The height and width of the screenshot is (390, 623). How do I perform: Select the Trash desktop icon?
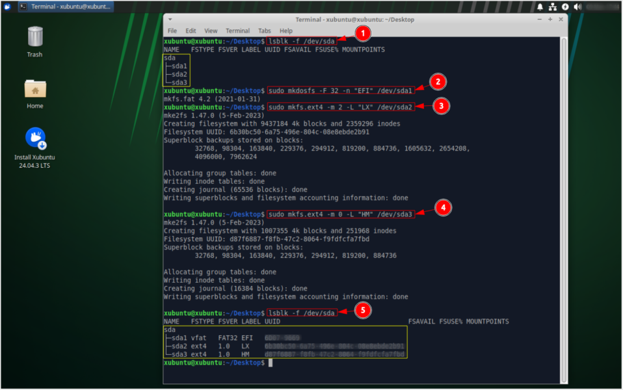click(x=35, y=42)
